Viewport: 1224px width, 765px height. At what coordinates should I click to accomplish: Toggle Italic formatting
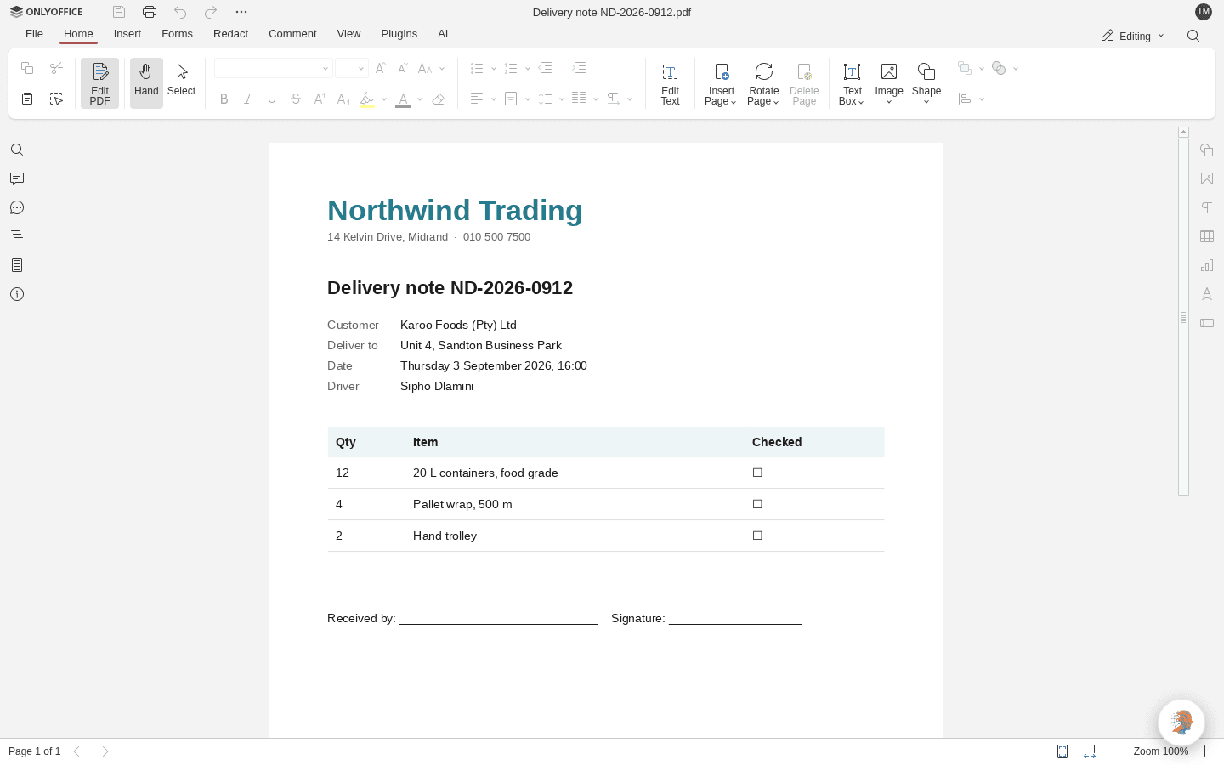coord(248,99)
